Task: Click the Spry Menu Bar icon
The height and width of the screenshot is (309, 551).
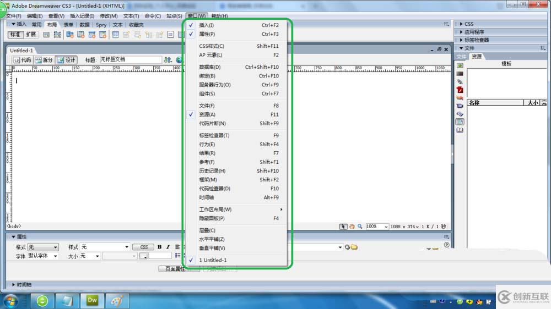Action: click(70, 35)
